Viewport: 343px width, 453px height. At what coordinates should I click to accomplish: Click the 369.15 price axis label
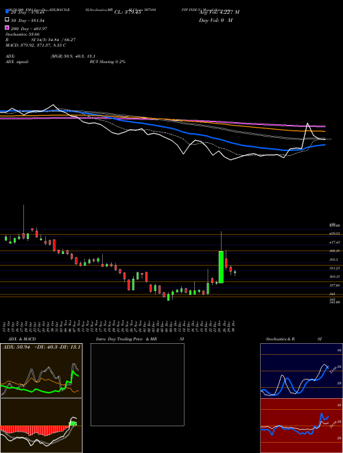(x=334, y=277)
